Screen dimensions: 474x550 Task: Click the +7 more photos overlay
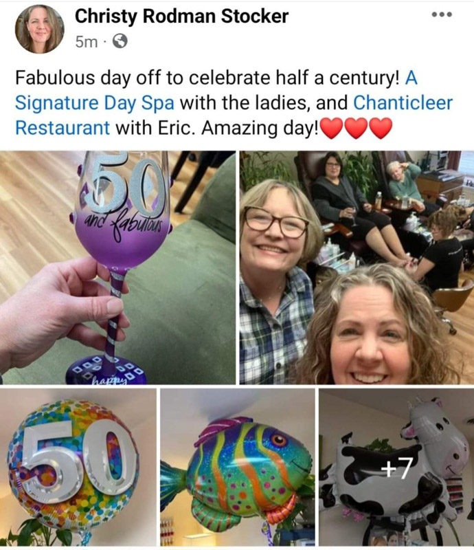click(x=396, y=468)
